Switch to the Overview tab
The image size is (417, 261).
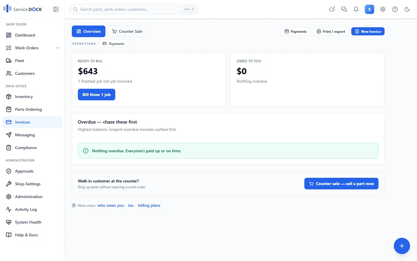point(89,31)
